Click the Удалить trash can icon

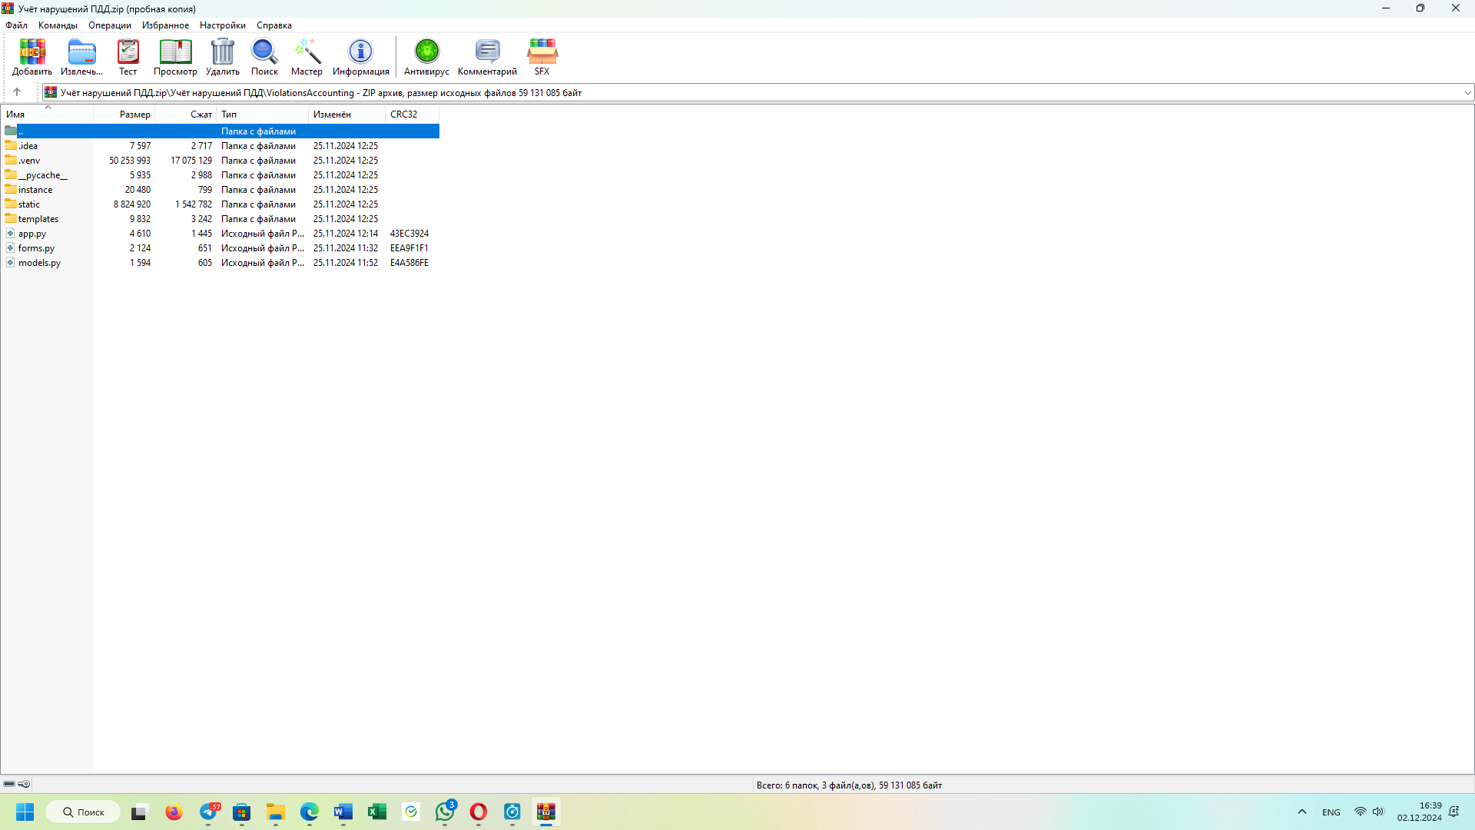point(222,57)
